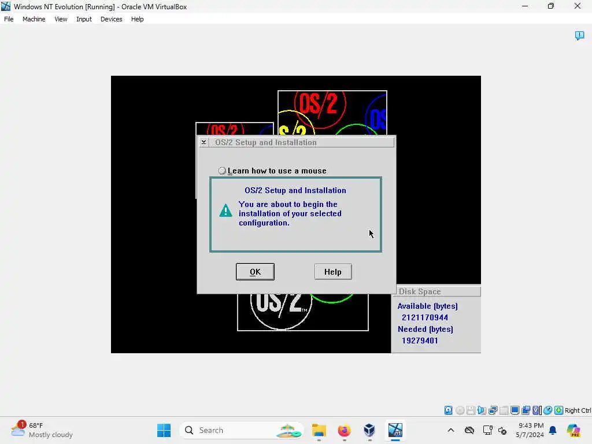Click the display/network tray icon

pyautogui.click(x=487, y=430)
